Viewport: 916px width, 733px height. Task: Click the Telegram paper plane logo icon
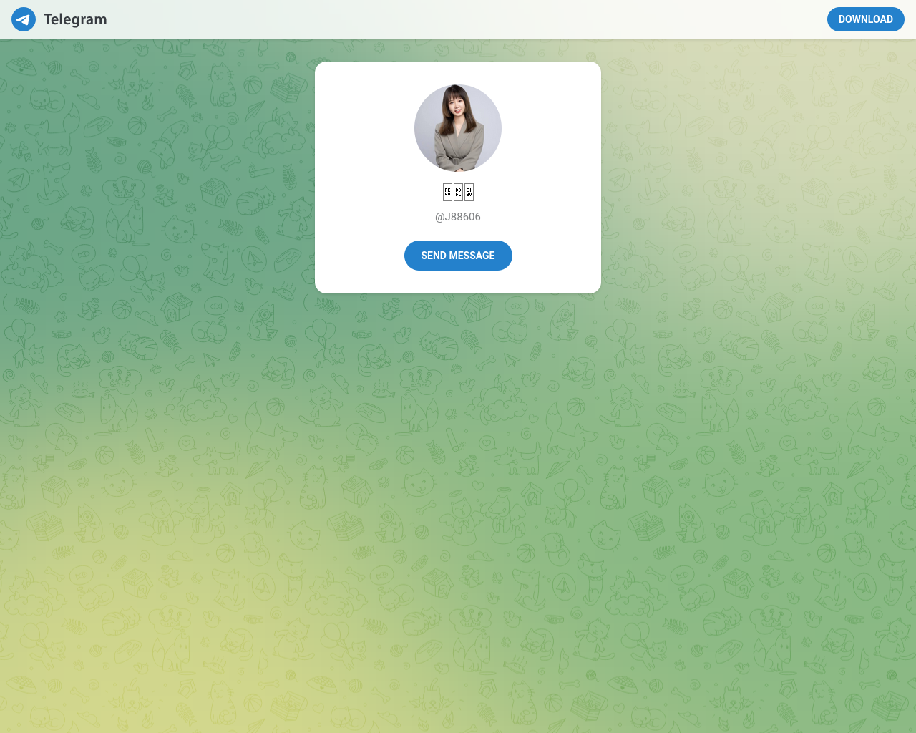coord(24,19)
